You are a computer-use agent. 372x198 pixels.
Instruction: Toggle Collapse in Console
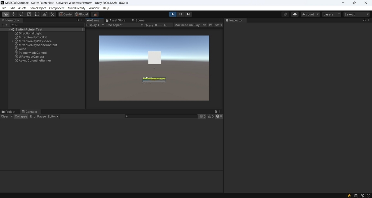[x=21, y=116]
